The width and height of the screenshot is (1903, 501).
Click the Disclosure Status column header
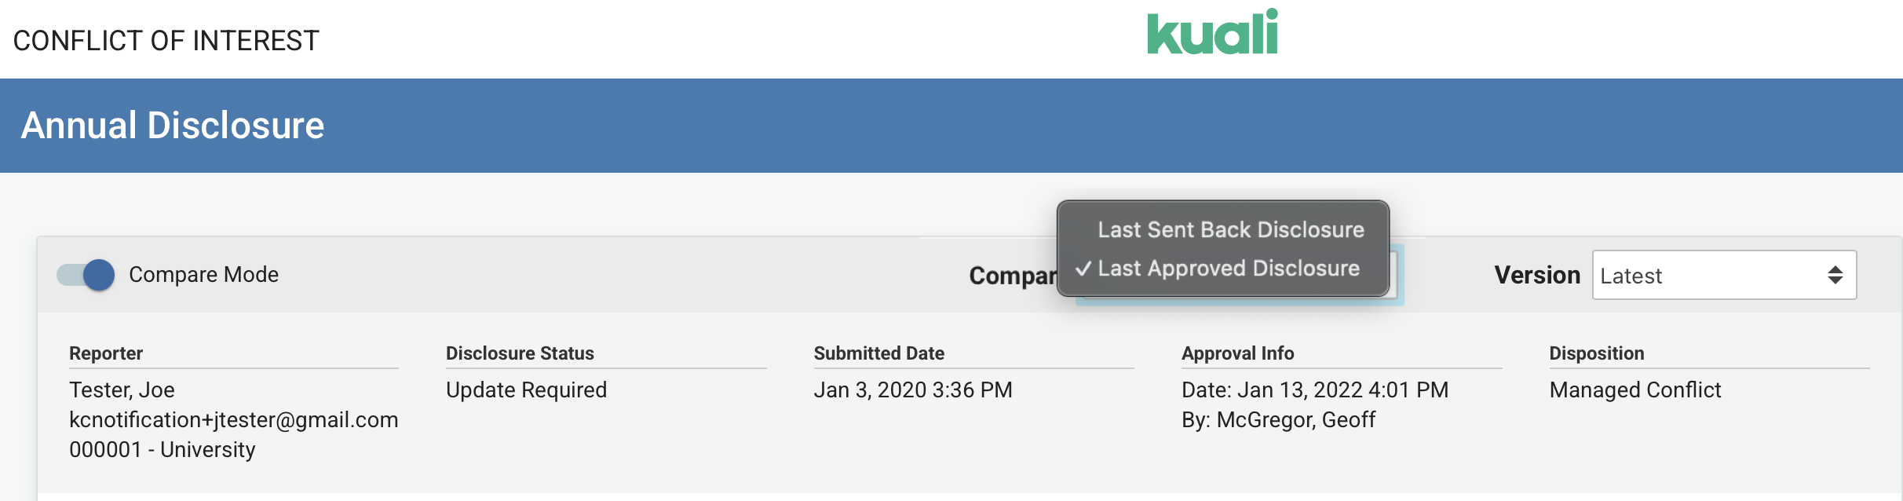click(x=520, y=353)
